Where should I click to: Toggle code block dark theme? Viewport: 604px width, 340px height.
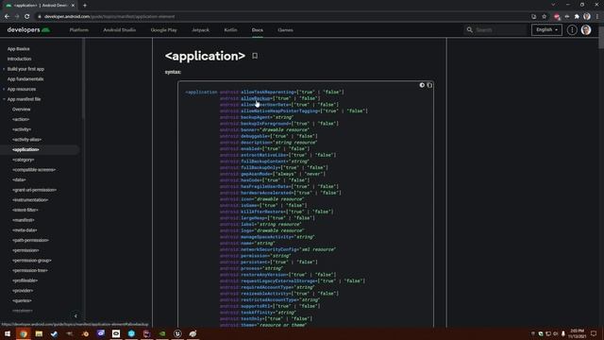[x=422, y=85]
